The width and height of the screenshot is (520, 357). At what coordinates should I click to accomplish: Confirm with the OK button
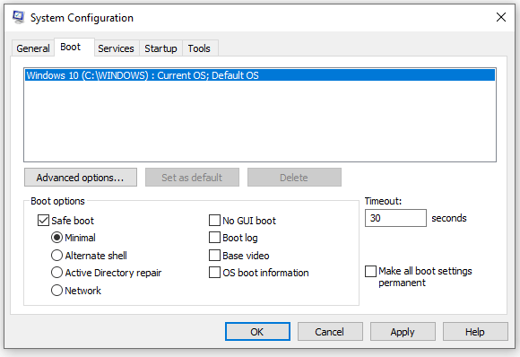[x=257, y=332]
